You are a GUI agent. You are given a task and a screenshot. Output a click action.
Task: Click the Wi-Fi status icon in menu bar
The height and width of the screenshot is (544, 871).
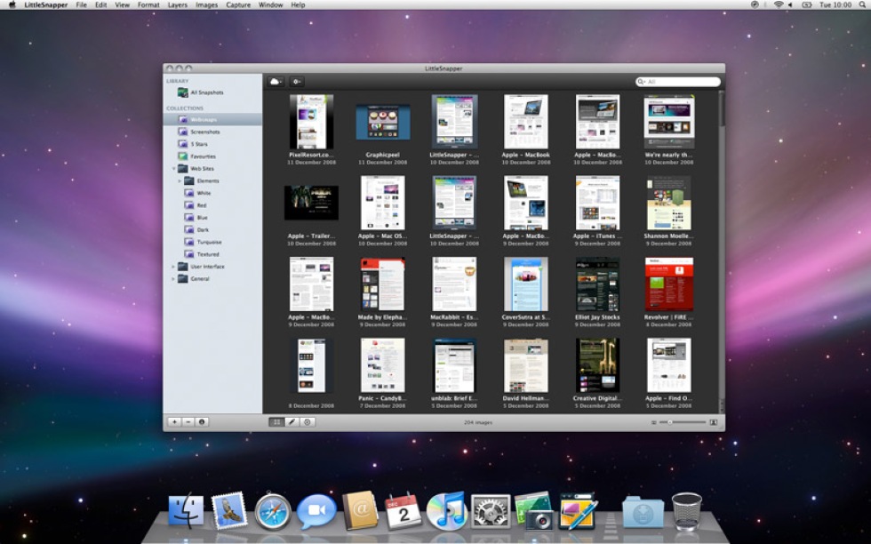779,4
